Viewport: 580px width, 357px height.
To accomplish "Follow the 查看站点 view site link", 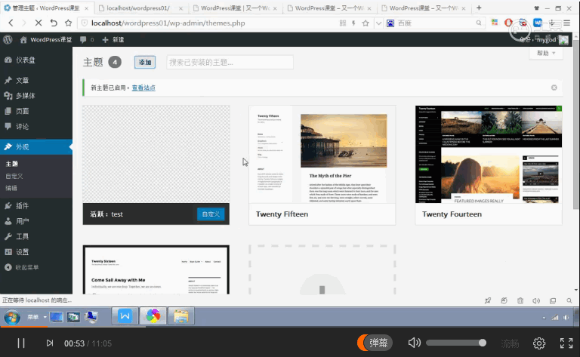I will [x=143, y=88].
